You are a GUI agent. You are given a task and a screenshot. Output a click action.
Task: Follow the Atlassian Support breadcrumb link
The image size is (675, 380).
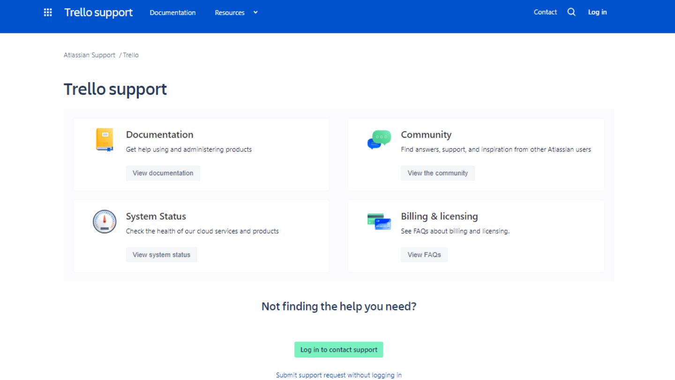coord(90,55)
